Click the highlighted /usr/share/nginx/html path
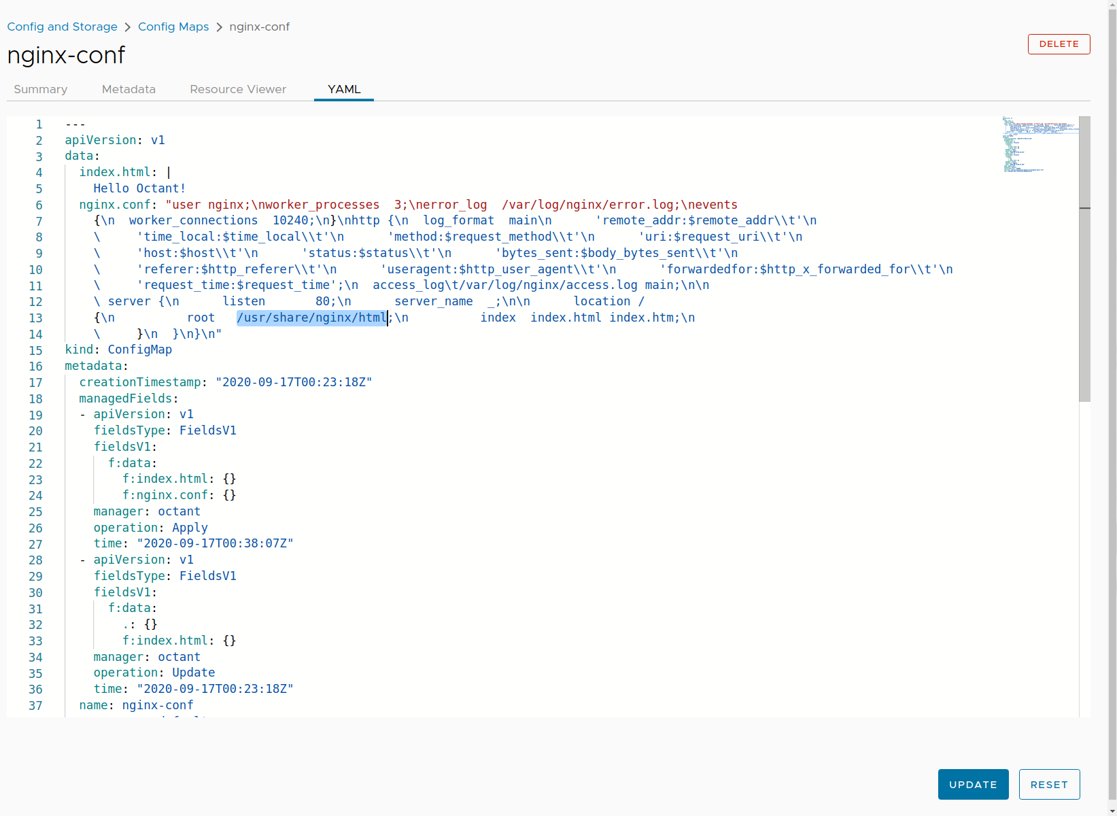1117x816 pixels. point(311,318)
